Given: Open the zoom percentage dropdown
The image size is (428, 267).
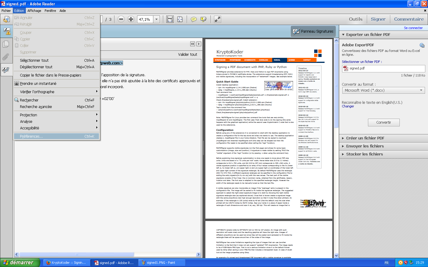Looking at the screenshot, I should (x=157, y=19).
